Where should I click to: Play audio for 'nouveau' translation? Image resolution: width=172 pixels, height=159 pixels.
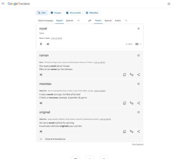pyautogui.click(x=41, y=103)
